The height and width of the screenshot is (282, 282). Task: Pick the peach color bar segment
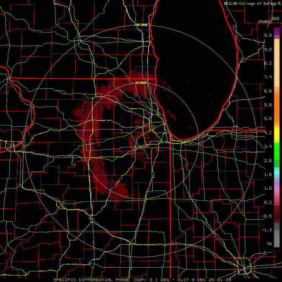[x=277, y=64]
